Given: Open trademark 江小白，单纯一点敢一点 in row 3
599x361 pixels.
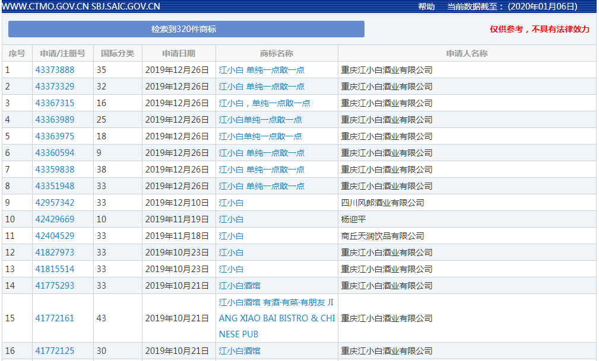Looking at the screenshot, I should (x=264, y=103).
